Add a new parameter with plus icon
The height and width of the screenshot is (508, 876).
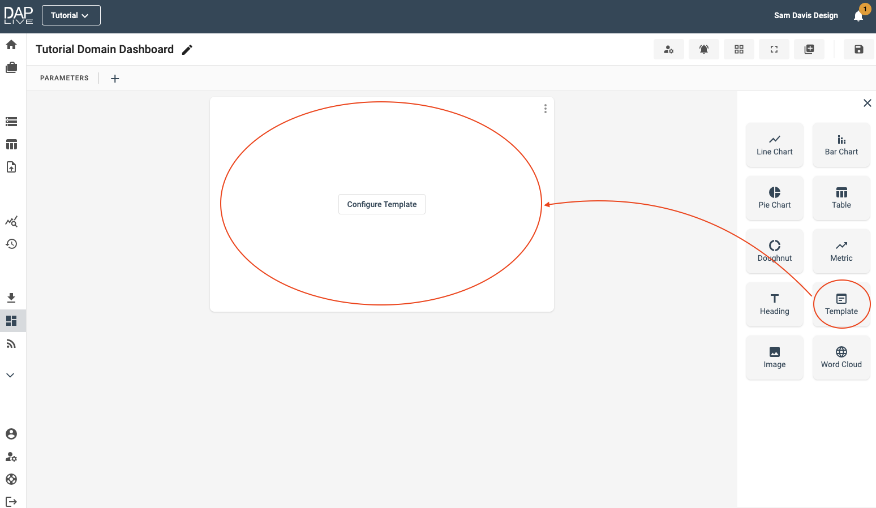(x=115, y=79)
